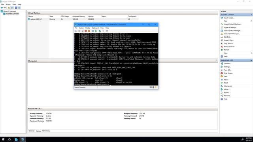The height and width of the screenshot is (142, 253).
Task: Click Shut Down in VM actions
Action: pyautogui.click(x=228, y=73)
